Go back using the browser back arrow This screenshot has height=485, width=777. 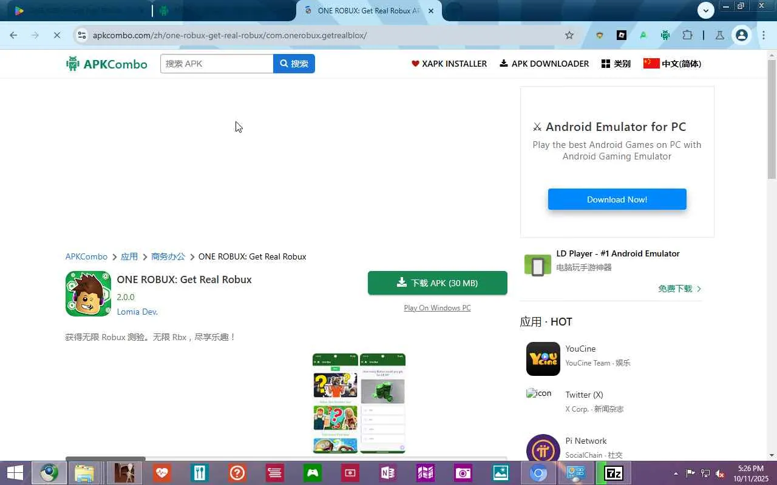pos(13,35)
